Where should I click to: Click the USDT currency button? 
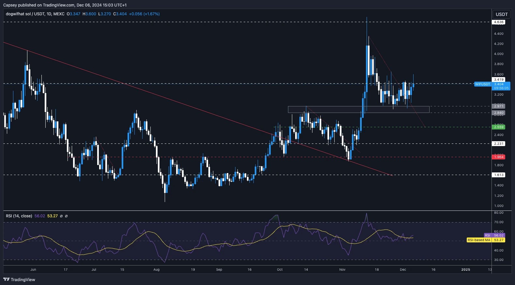pos(502,14)
